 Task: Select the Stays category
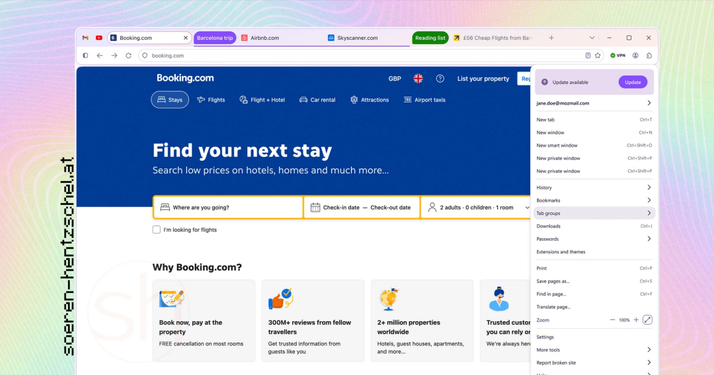(x=170, y=100)
